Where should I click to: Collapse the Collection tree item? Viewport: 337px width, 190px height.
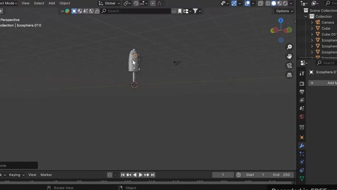305,16
